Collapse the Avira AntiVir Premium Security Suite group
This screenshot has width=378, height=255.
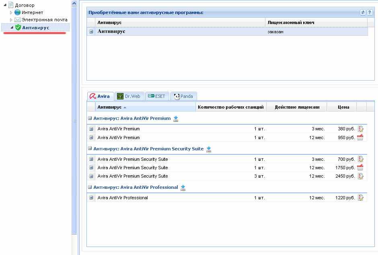point(90,148)
